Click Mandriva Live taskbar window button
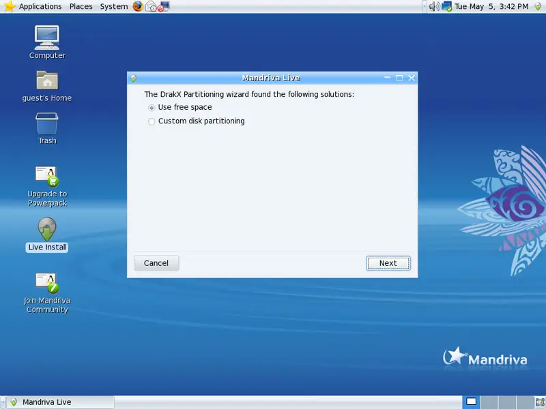546x409 pixels. point(61,402)
